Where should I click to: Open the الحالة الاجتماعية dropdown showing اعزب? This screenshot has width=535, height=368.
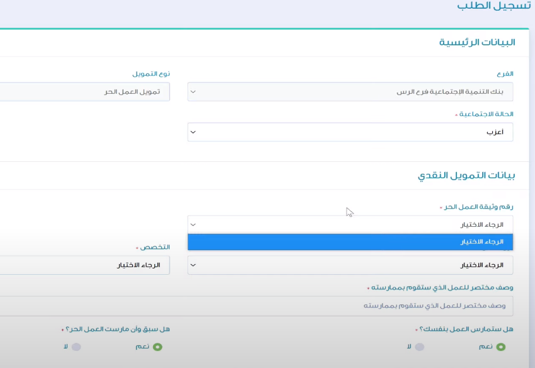350,132
